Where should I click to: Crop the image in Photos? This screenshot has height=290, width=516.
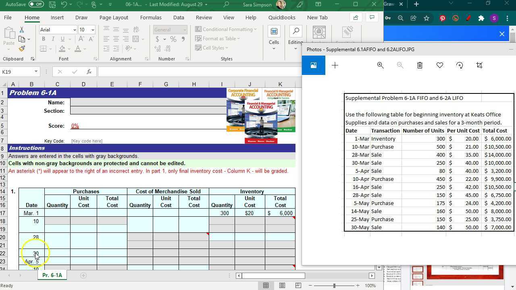479,65
